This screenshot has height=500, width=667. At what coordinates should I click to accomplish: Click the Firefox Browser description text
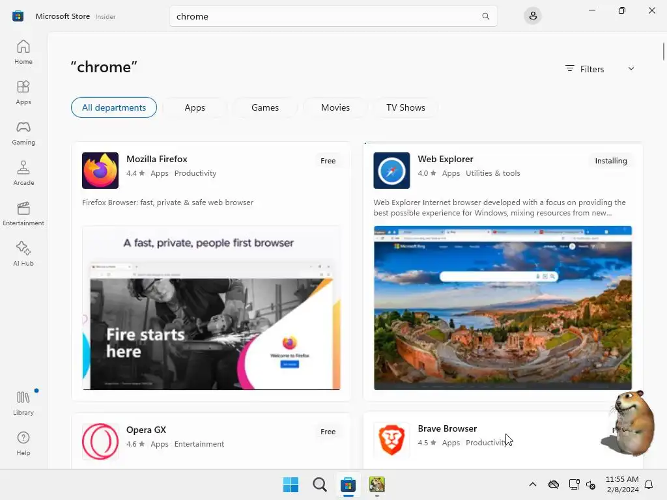[167, 202]
